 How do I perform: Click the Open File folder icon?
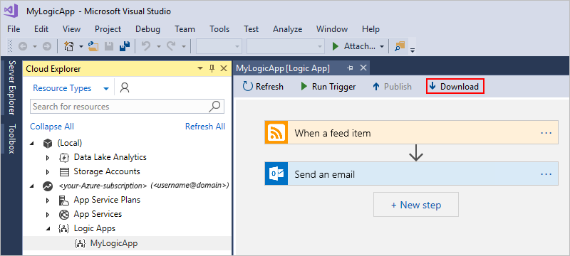[x=94, y=46]
